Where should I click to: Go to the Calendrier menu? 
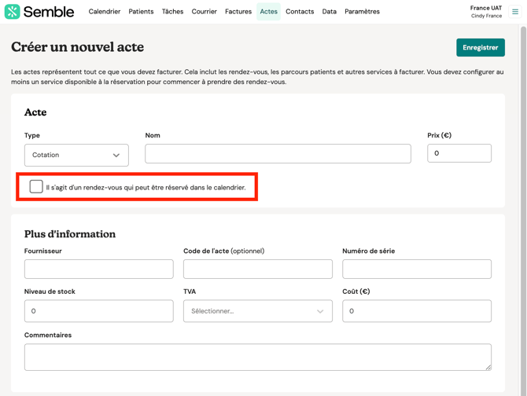tap(105, 12)
